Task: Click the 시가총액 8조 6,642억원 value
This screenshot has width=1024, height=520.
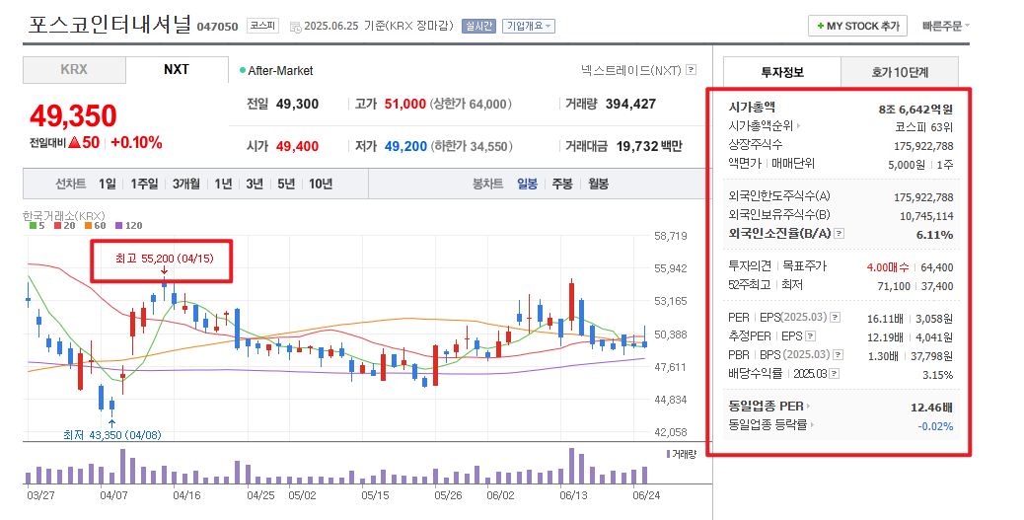Action: (915, 110)
